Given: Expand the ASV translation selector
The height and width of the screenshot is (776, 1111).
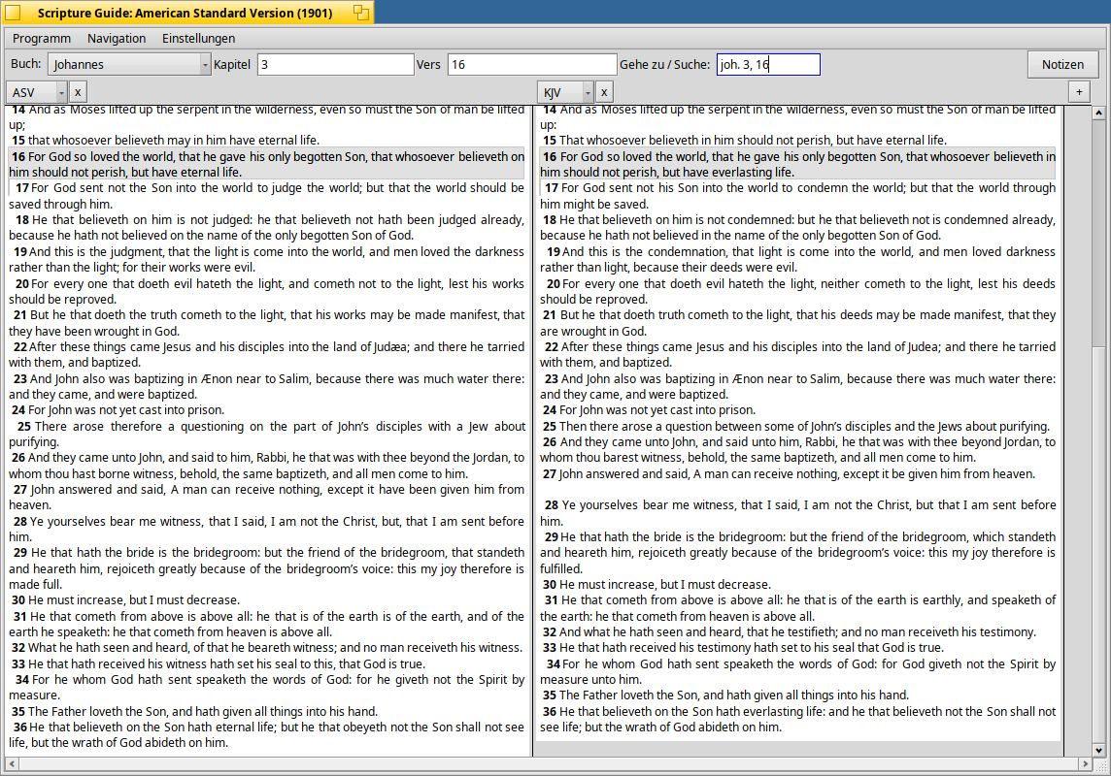Looking at the screenshot, I should coord(37,92).
